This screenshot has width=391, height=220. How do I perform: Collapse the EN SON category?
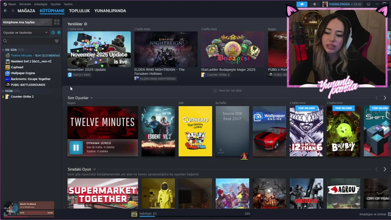pyautogui.click(x=3, y=50)
